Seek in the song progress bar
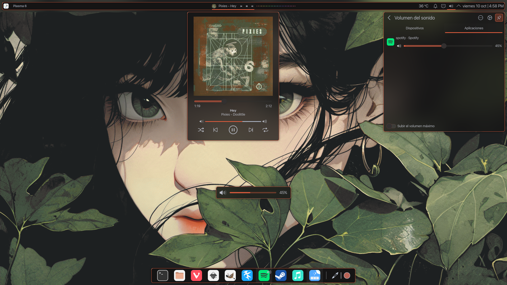The width and height of the screenshot is (507, 285). pos(233,101)
